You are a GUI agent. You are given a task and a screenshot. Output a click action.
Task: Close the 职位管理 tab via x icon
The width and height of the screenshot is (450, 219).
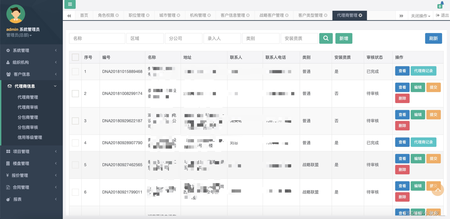(x=148, y=15)
